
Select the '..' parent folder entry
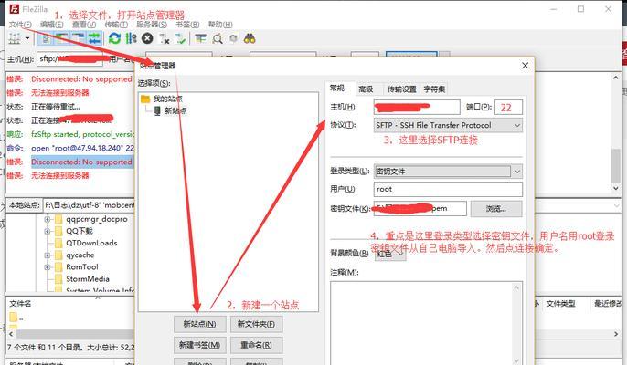[x=16, y=318]
